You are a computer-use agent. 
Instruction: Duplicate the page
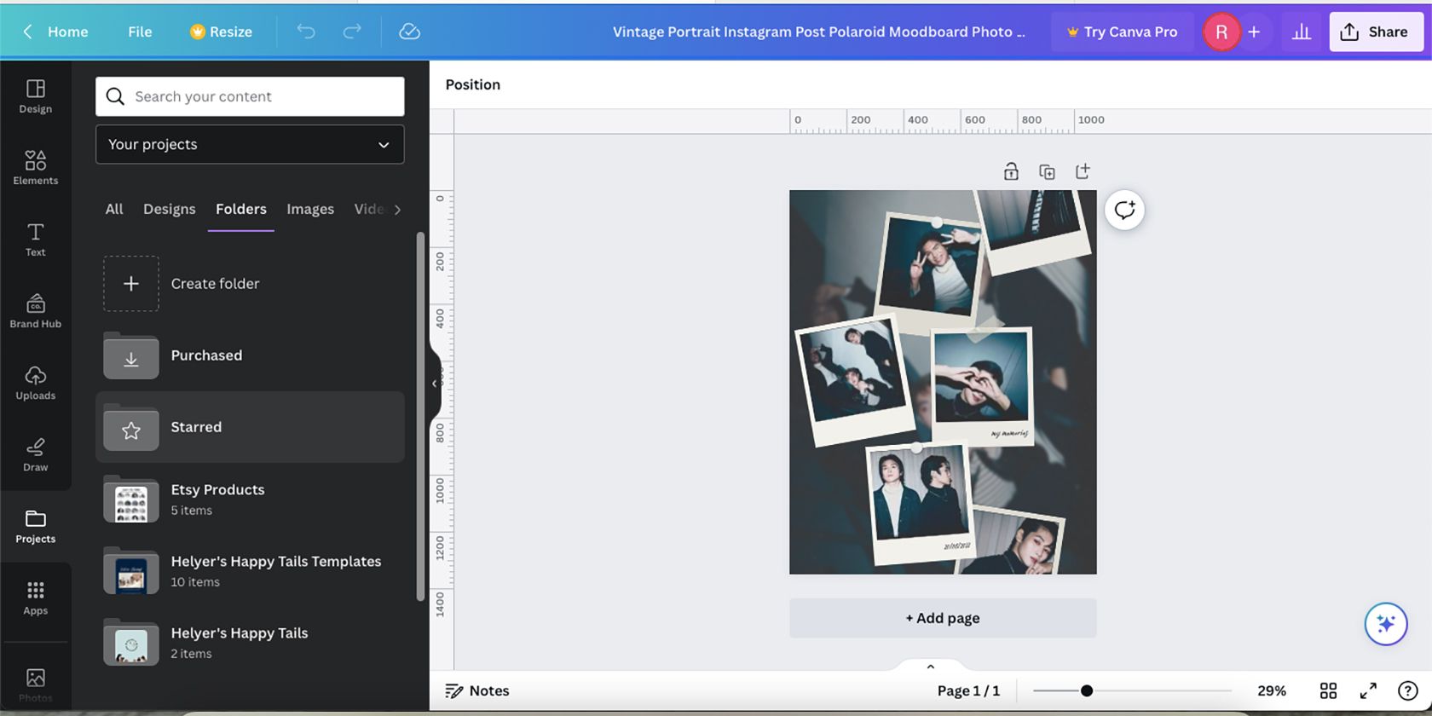pyautogui.click(x=1047, y=171)
